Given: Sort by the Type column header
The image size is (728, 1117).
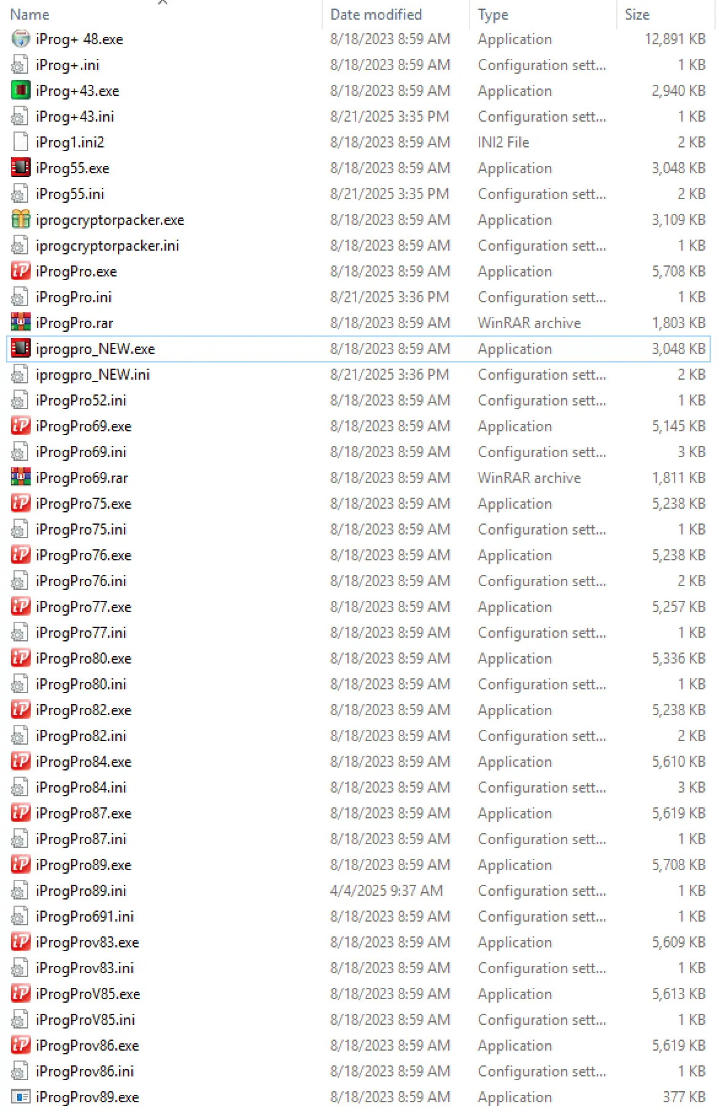Looking at the screenshot, I should point(493,15).
